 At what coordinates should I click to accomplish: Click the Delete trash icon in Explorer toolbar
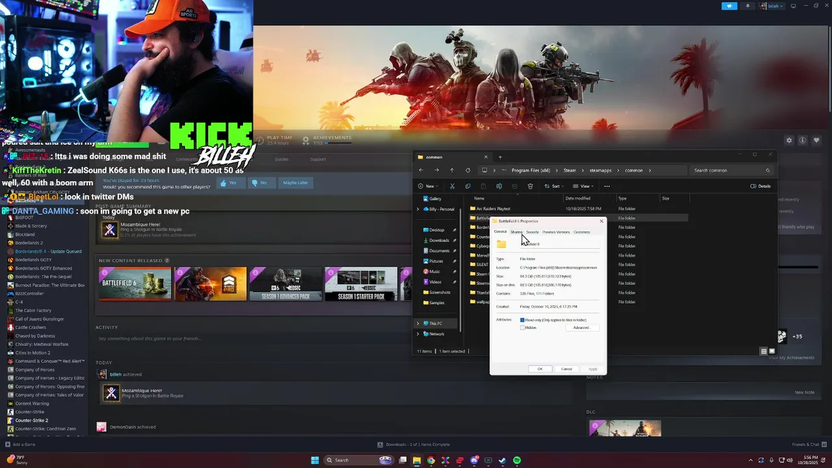pyautogui.click(x=530, y=186)
